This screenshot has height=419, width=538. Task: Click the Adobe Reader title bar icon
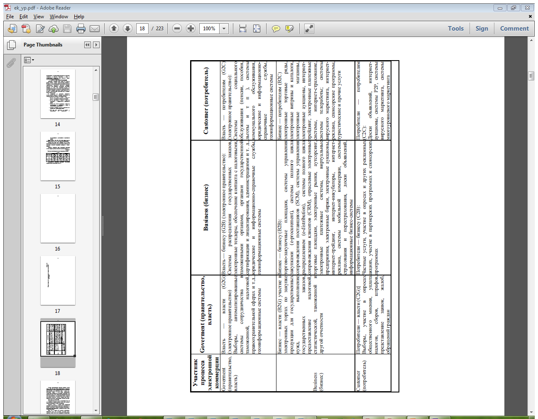(x=8, y=7)
